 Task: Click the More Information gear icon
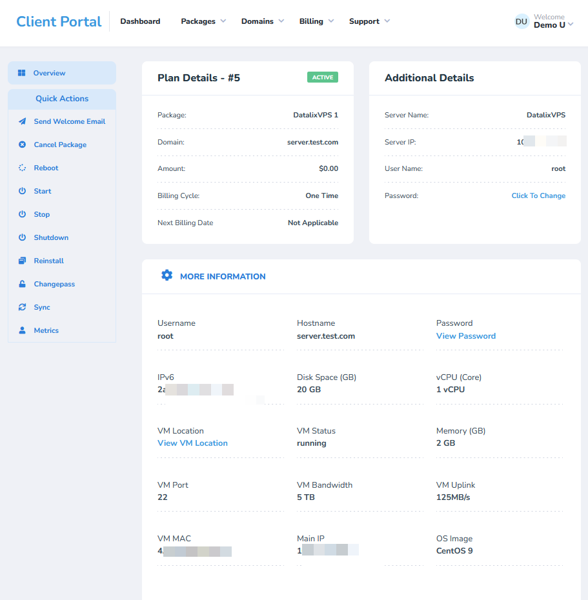[x=167, y=275]
